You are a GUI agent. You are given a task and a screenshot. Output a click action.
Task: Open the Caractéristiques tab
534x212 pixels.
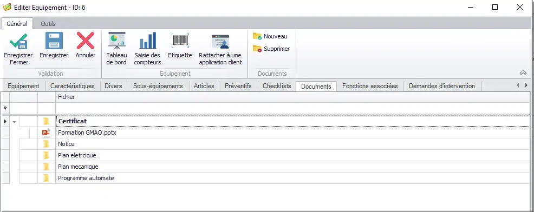click(72, 86)
